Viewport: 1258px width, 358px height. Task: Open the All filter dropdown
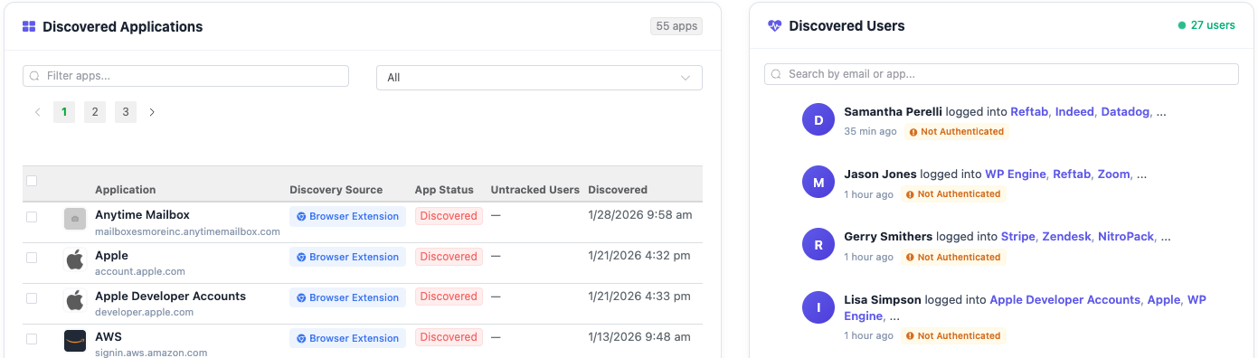point(539,78)
